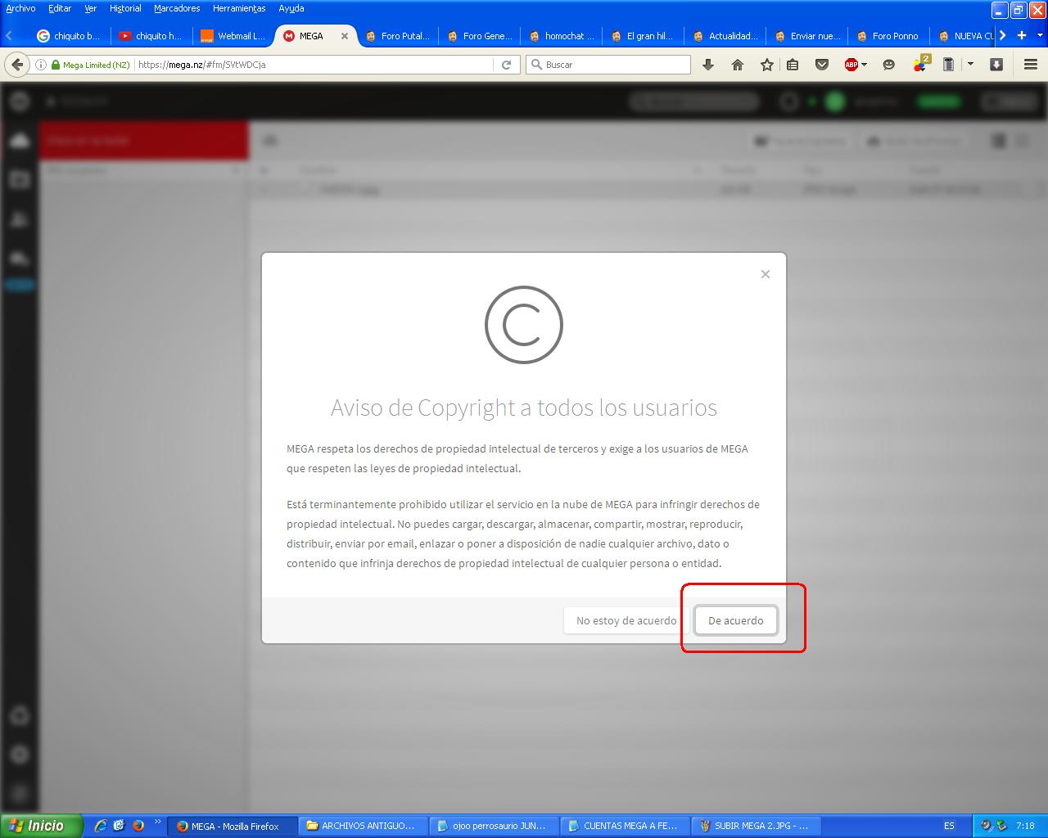Open the Marcadores menu
The image size is (1048, 838).
pyautogui.click(x=177, y=8)
